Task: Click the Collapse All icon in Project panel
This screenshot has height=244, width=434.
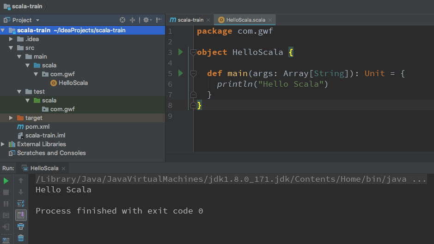Action: pos(133,20)
